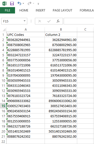The image size is (94, 144).
Task: Click the formula bar Cancel X icon
Action: point(40,21)
